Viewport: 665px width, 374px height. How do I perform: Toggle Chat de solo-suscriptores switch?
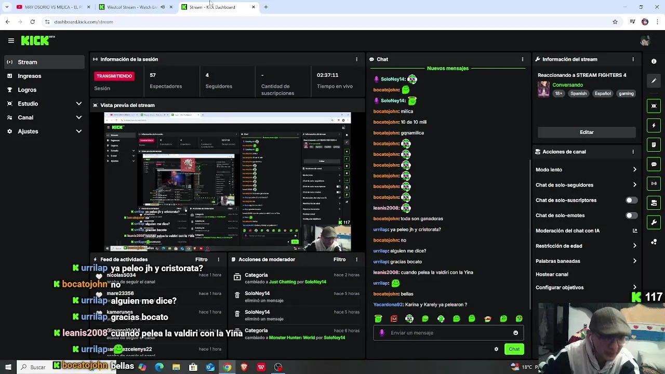[x=631, y=200]
